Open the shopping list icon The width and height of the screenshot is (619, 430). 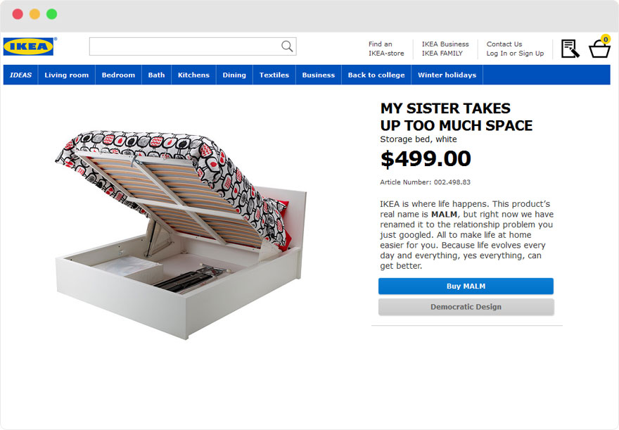click(x=570, y=49)
